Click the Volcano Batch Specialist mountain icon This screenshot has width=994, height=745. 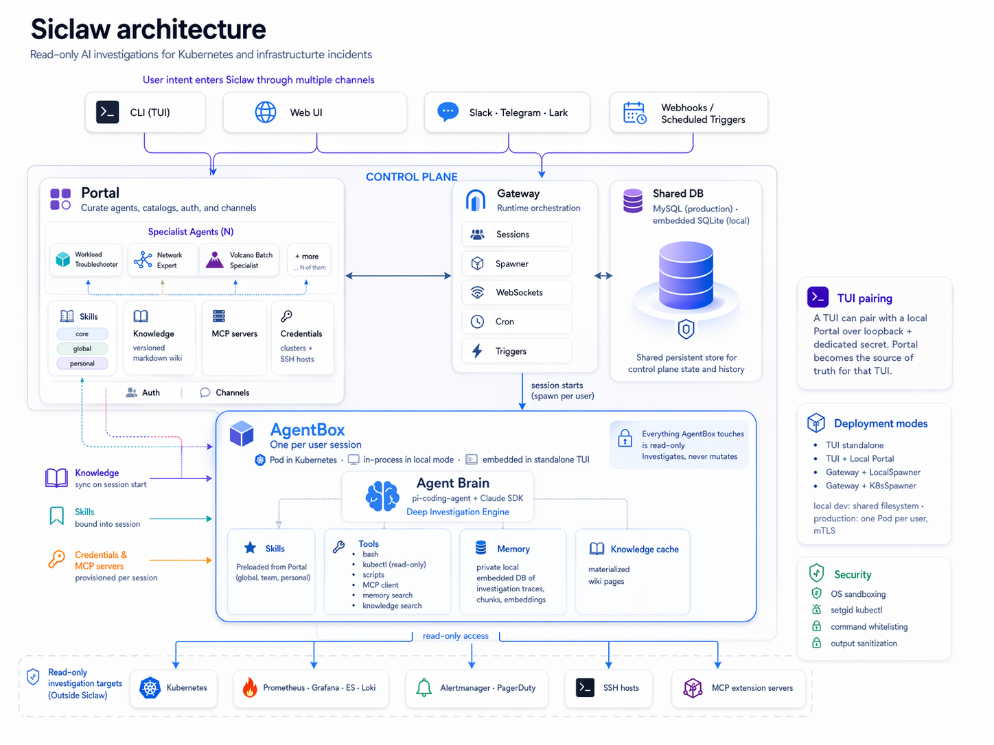click(x=215, y=259)
